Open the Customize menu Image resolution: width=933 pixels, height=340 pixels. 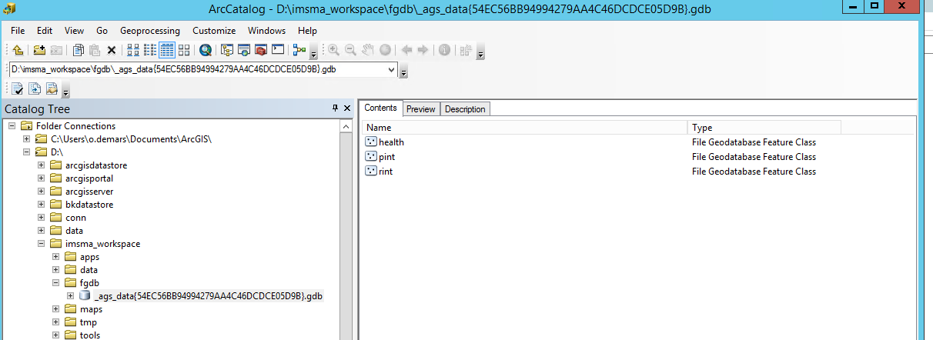point(214,31)
